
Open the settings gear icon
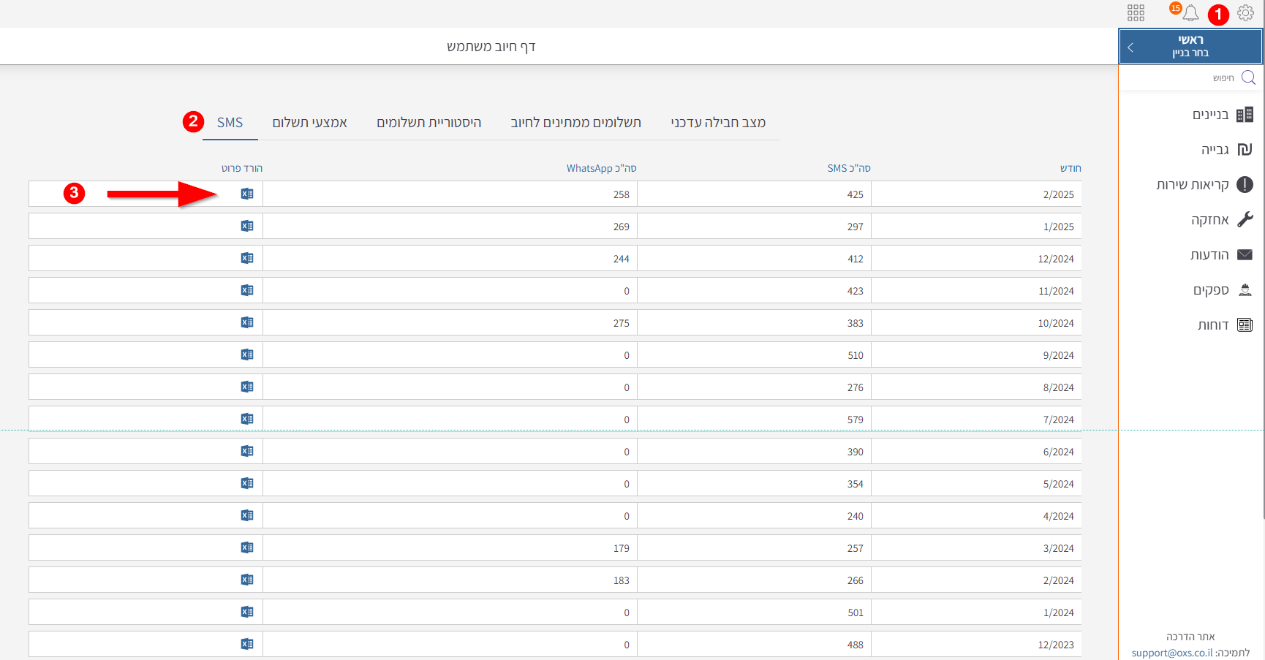coord(1245,12)
